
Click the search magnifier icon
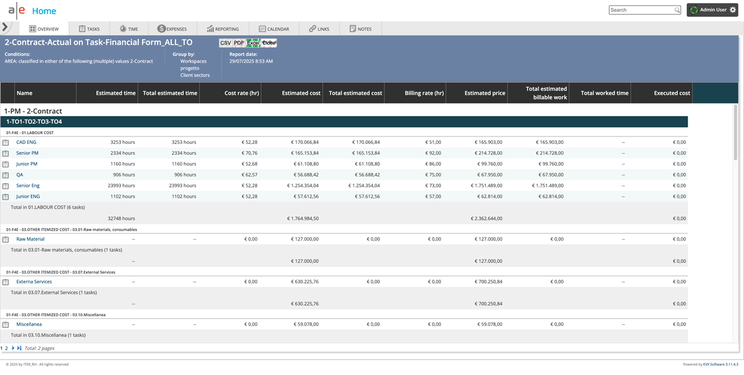[x=678, y=10]
